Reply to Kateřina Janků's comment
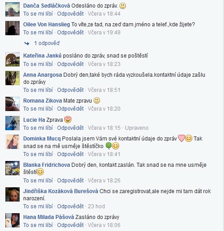224x231 pixels. click(x=71, y=64)
